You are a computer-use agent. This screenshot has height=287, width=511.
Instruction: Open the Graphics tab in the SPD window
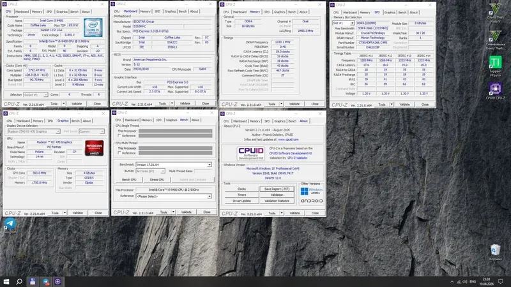390,12
